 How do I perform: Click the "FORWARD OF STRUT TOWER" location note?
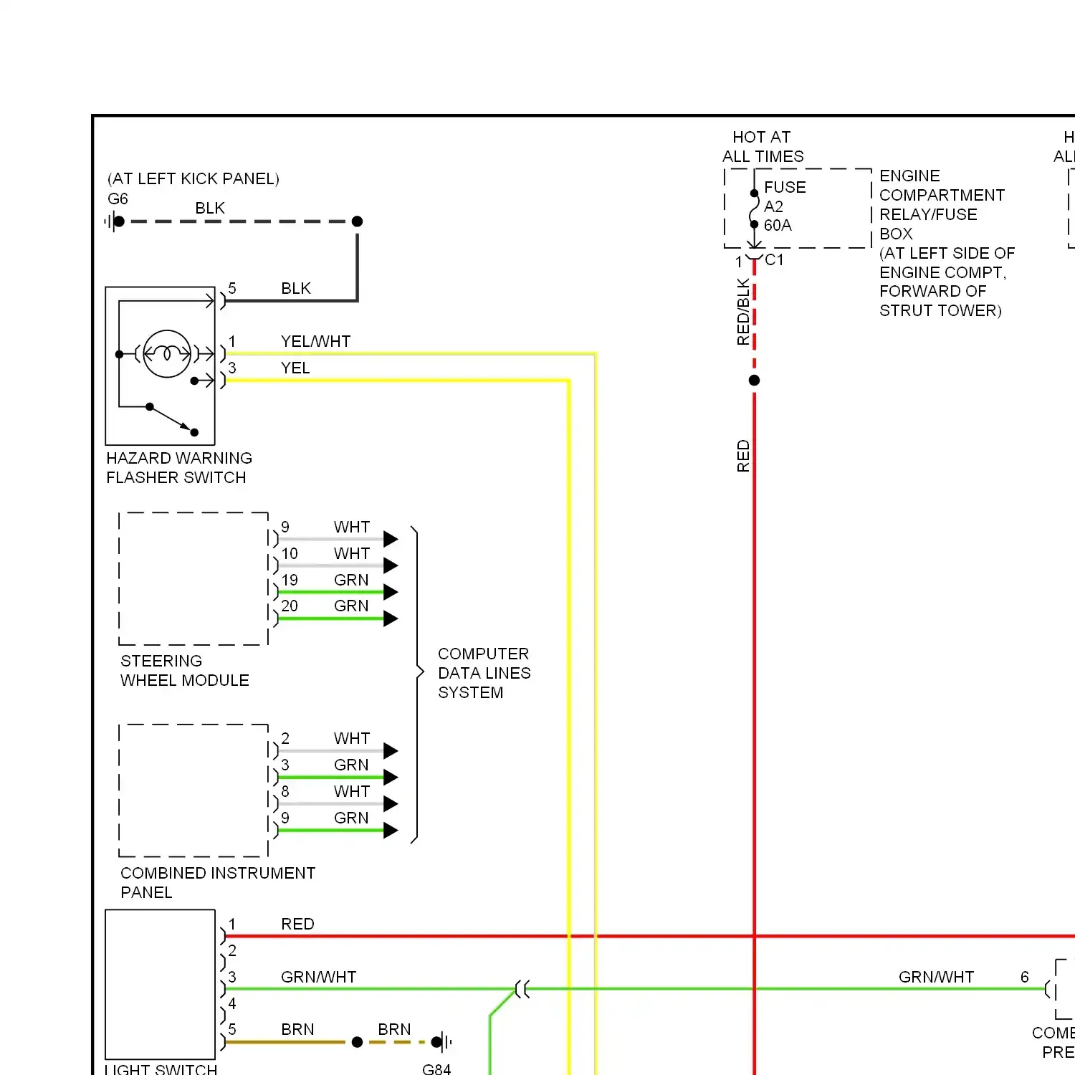940,301
